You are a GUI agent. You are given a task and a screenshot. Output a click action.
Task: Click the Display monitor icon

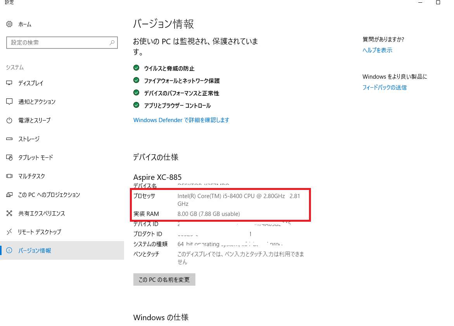pos(9,83)
